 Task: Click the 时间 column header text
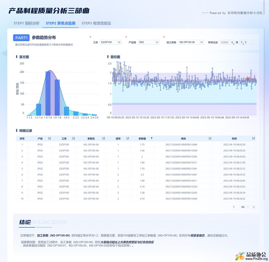tap(234, 139)
